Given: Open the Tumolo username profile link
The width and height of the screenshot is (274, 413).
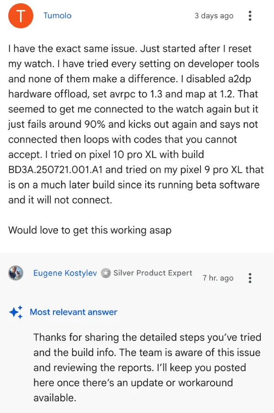Looking at the screenshot, I should 57,16.
